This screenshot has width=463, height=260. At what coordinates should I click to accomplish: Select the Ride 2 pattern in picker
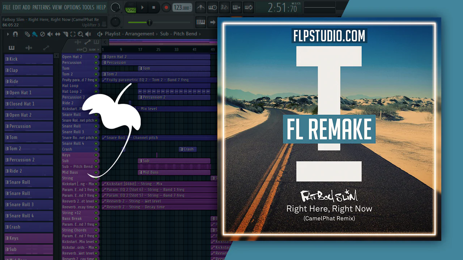[29, 171]
